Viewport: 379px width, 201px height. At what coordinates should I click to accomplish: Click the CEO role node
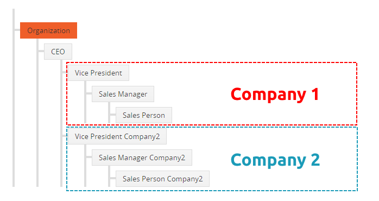(x=58, y=52)
